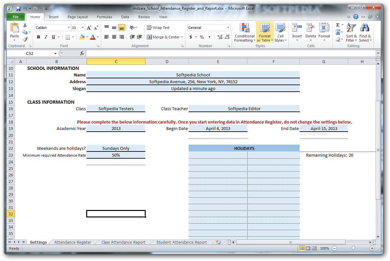The image size is (390, 261).
Task: Open the font size dropdown
Action: (x=83, y=28)
